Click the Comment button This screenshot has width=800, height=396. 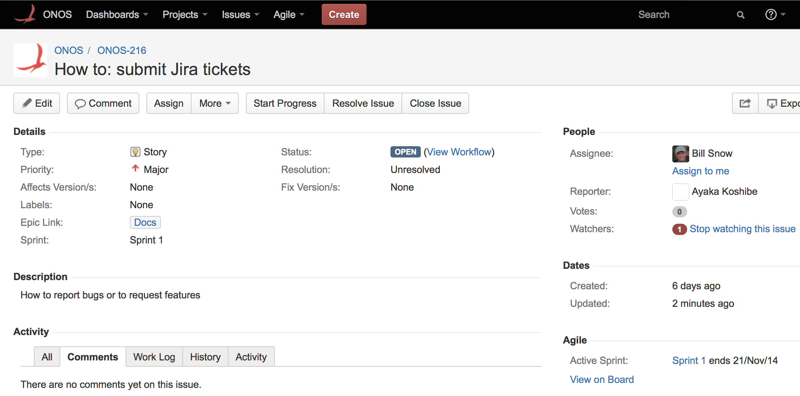(x=103, y=103)
